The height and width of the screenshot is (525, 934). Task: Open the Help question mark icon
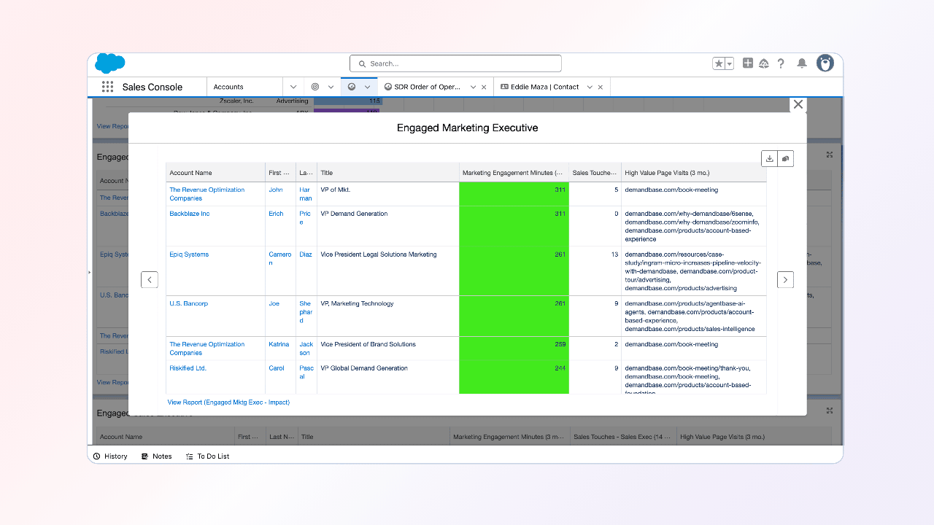(x=781, y=63)
